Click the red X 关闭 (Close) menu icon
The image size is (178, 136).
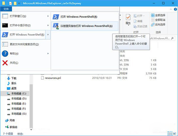click(x=5, y=63)
